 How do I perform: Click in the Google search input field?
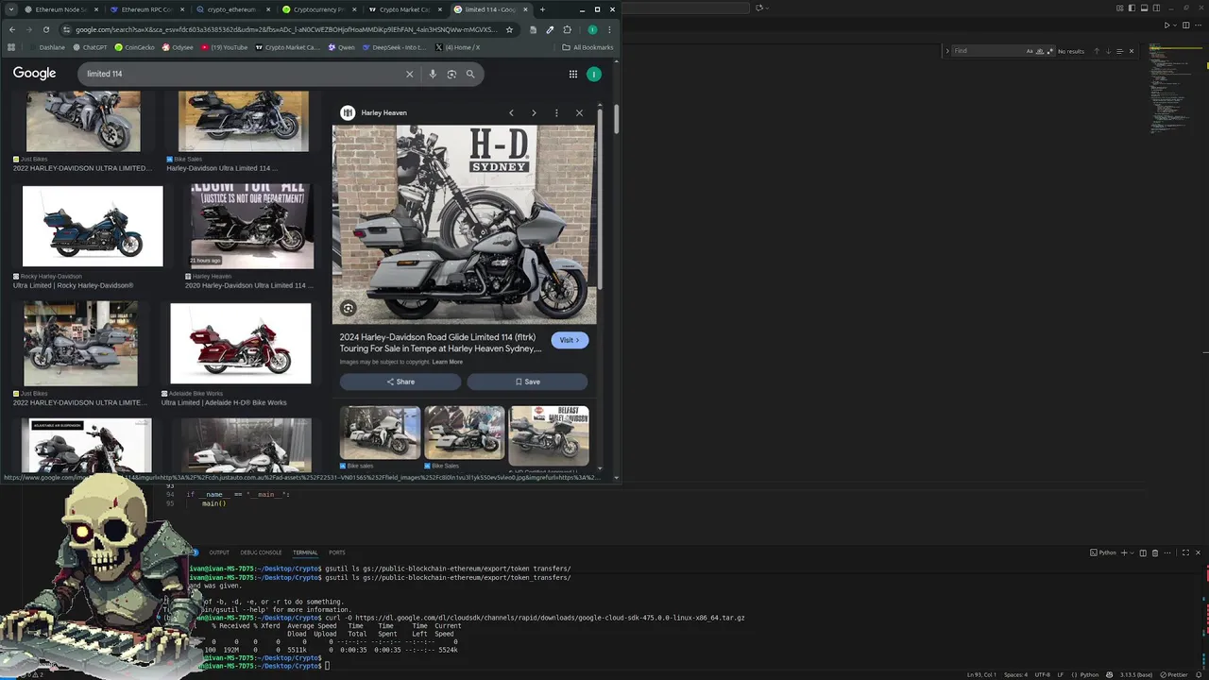coord(241,74)
